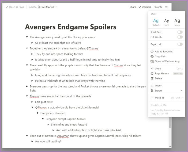Choose Delete from the page menu
Screen dimensions: 188x152
click(167, 78)
